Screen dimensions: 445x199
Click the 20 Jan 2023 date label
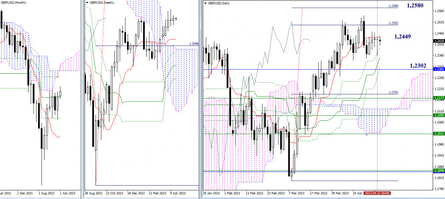[211, 193]
